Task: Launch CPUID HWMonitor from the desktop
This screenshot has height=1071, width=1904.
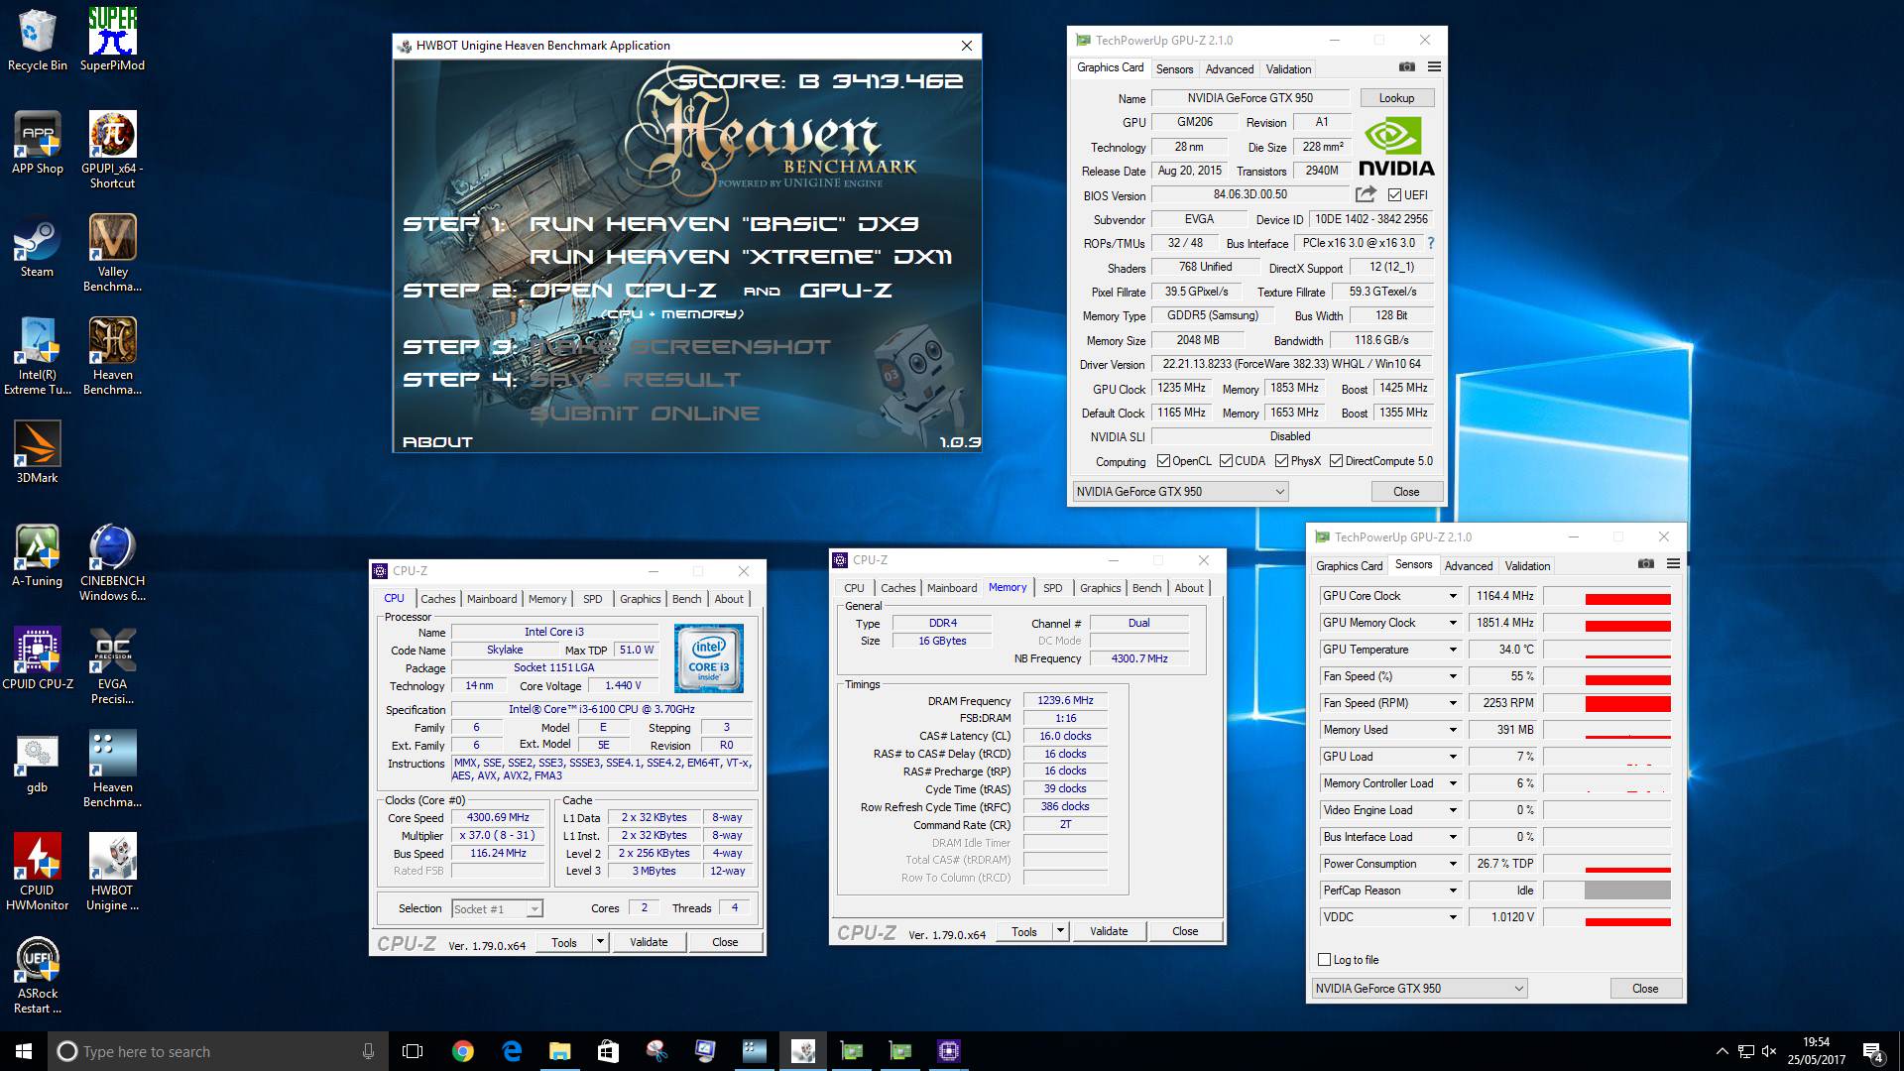Action: click(37, 872)
